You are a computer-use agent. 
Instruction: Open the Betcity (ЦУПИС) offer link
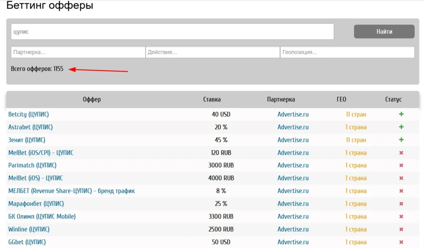point(29,114)
